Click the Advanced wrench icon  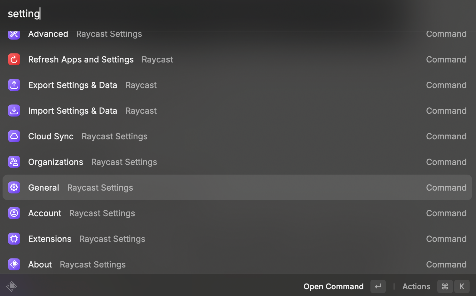pyautogui.click(x=14, y=34)
